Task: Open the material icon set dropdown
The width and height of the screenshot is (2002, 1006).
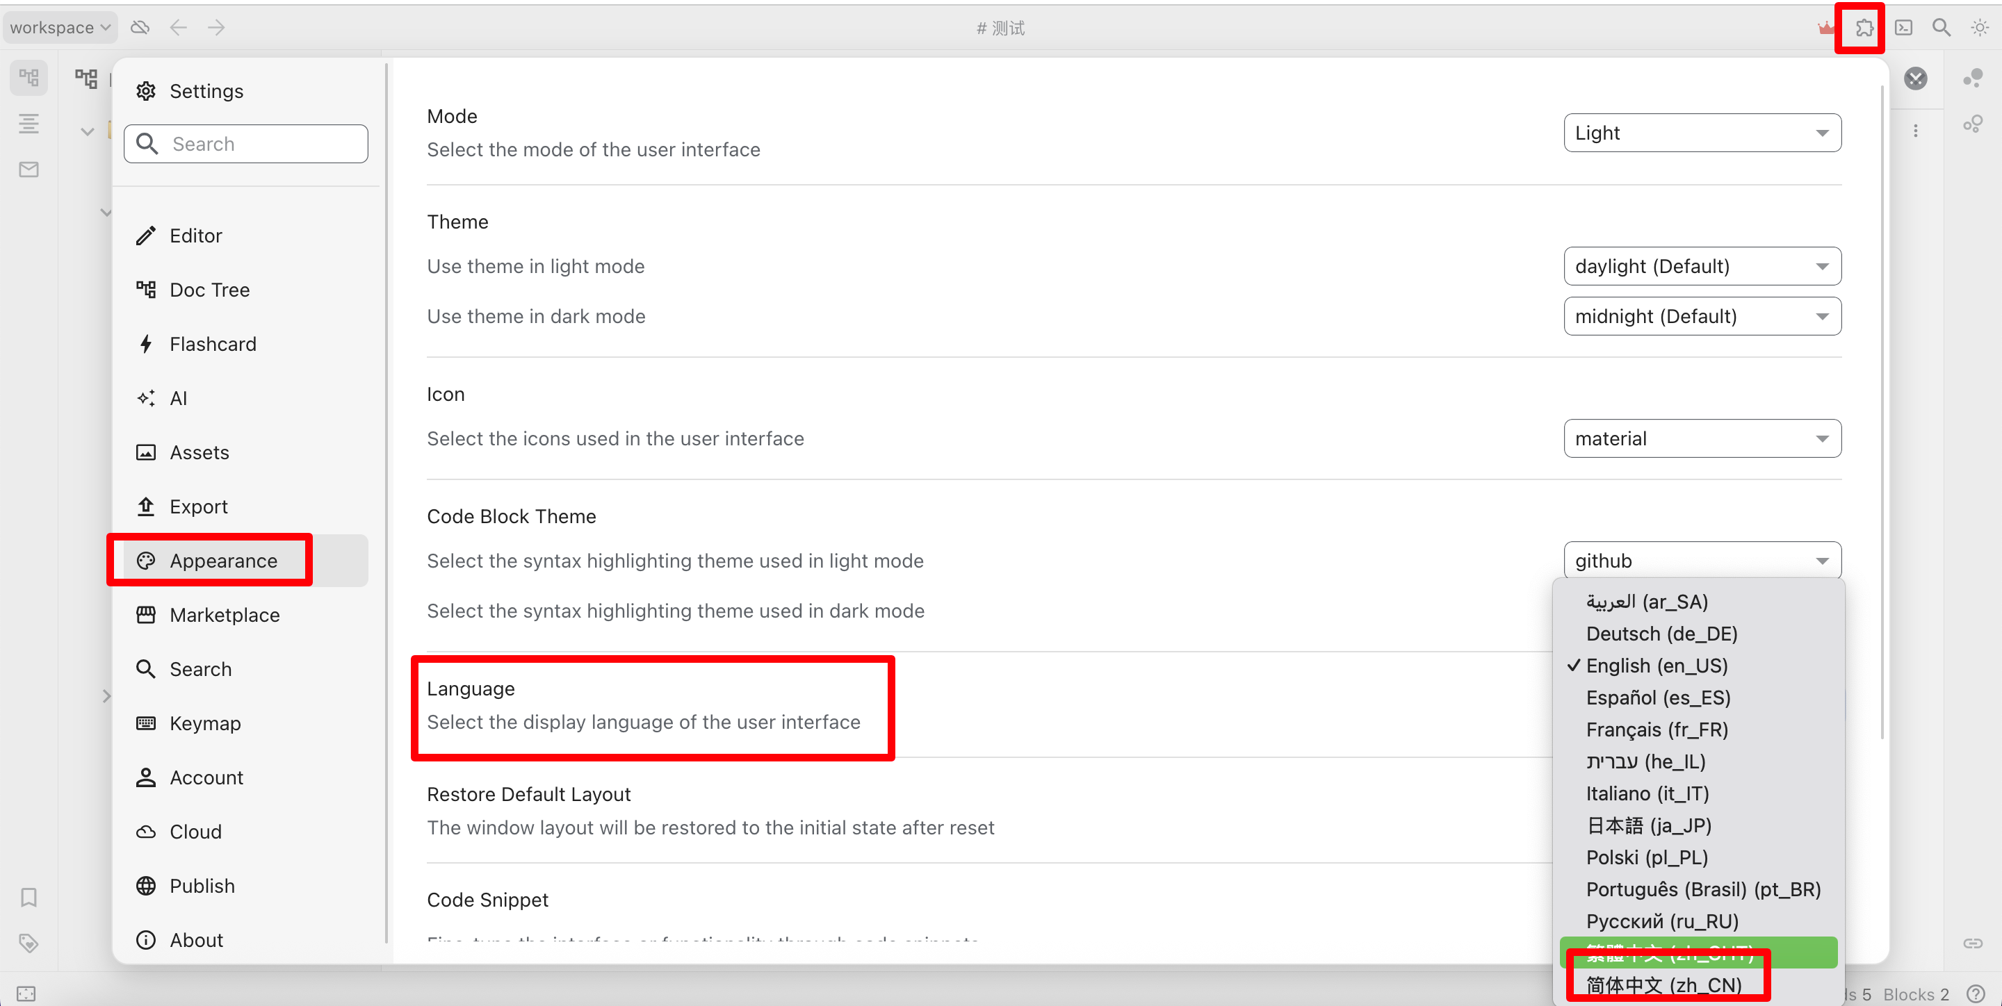Action: click(x=1701, y=439)
